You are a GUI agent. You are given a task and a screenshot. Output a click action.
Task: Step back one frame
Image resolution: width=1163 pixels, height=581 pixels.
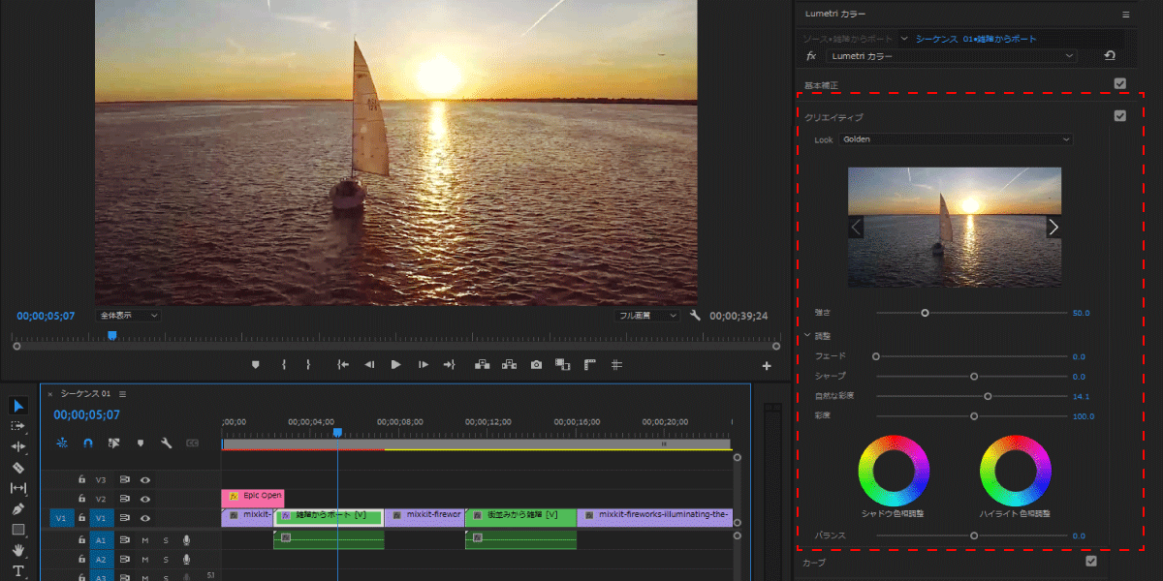click(369, 365)
